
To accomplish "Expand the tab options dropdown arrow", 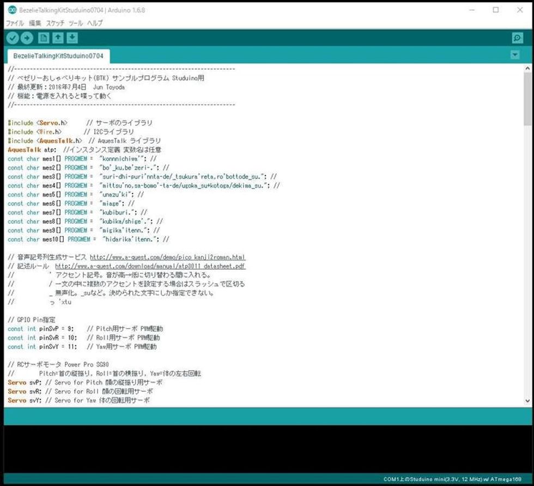I will (515, 55).
